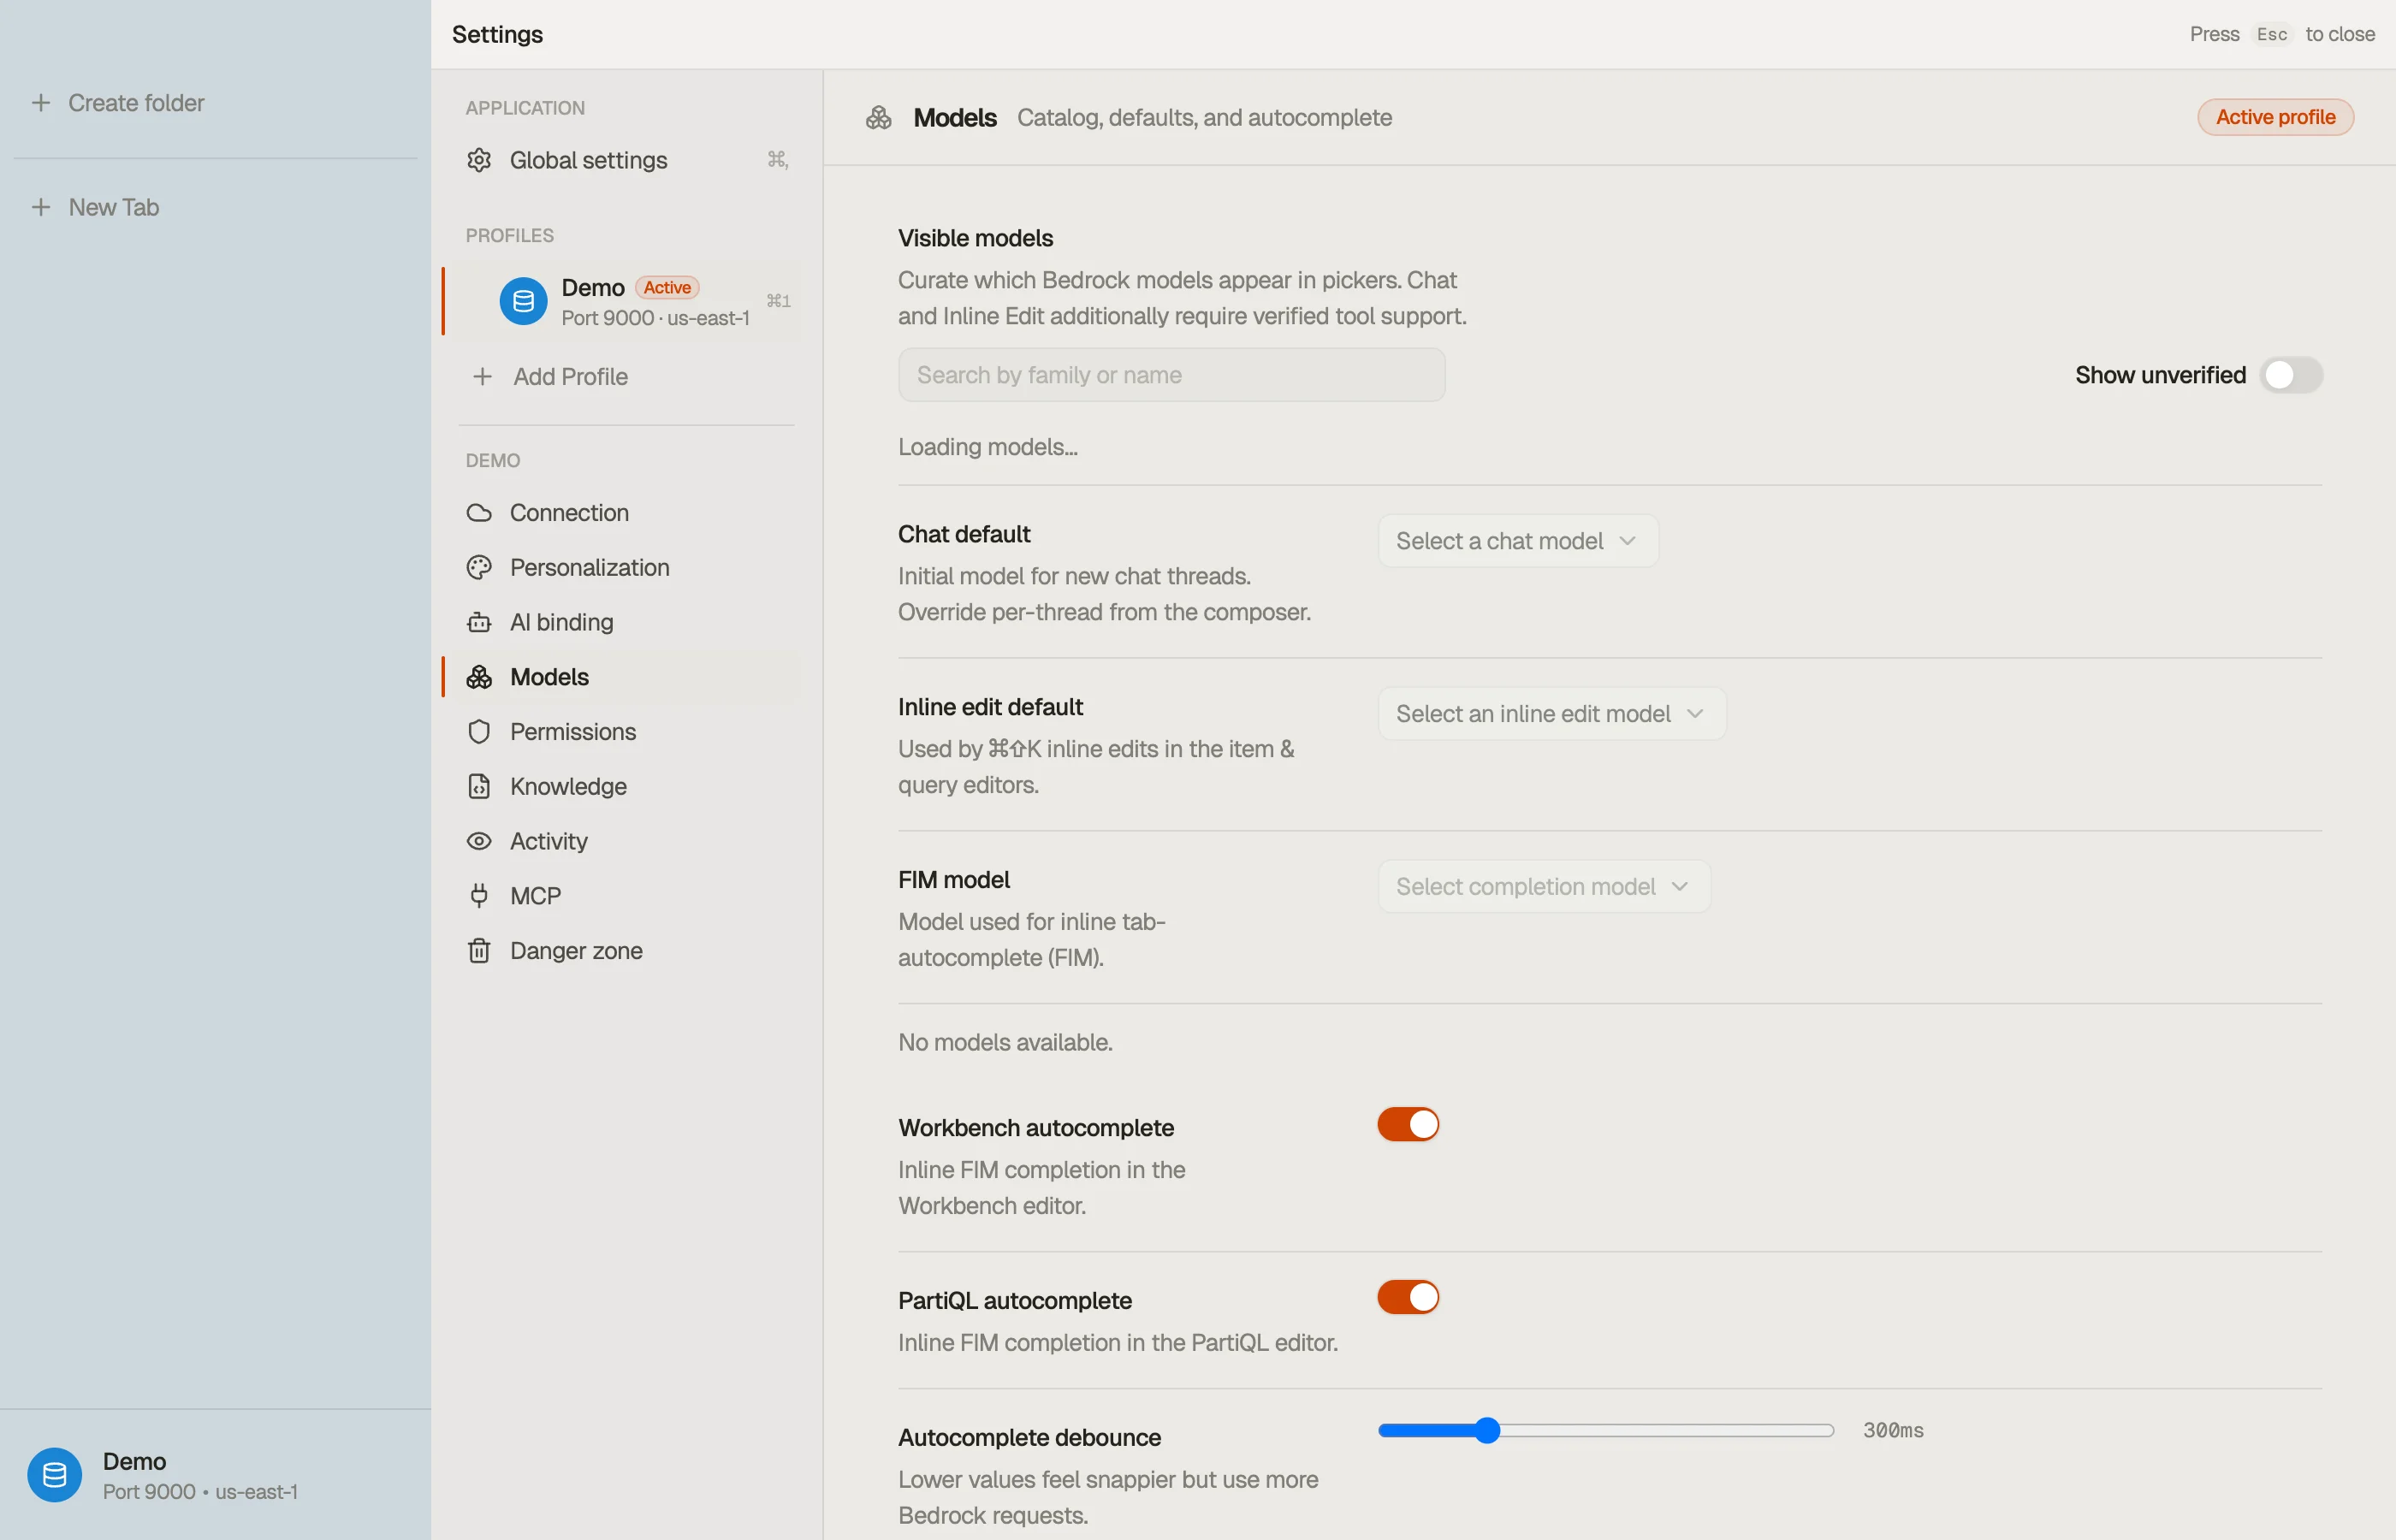The image size is (2396, 1540).
Task: Open the Select completion model dropdown
Action: [1544, 887]
